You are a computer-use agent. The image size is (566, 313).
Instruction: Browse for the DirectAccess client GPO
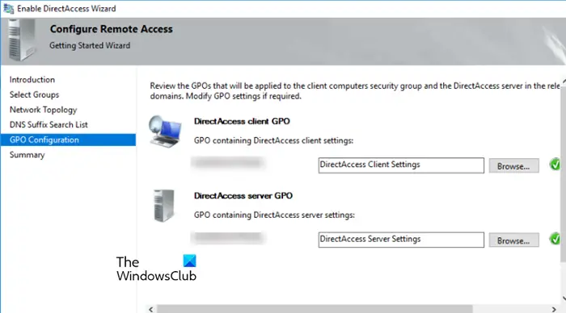click(x=513, y=165)
